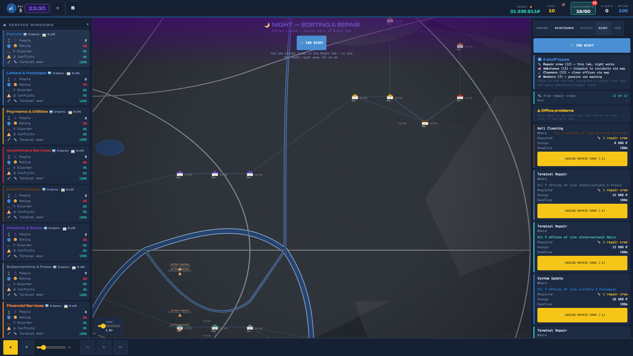Click the budget amount 31 236 811₽

[x=525, y=11]
